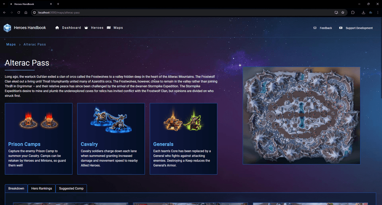This screenshot has width=382, height=205.
Task: Open a new browser tab
Action: click(58, 4)
